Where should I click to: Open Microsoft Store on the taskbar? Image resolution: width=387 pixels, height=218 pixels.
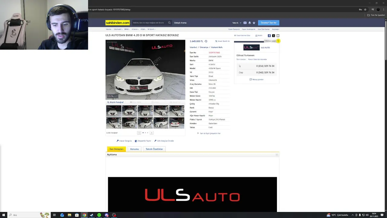[x=77, y=215]
